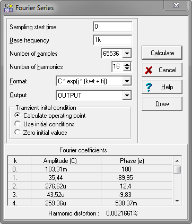Increase number of harmonics with up arrow
Viewport: 192px width, 224px height.
127,65
